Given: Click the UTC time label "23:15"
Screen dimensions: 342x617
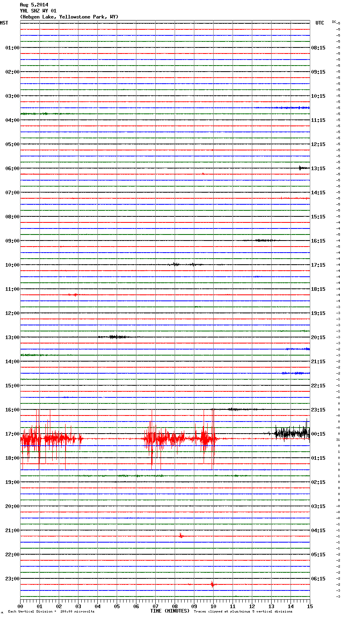Looking at the screenshot, I should click(318, 410).
